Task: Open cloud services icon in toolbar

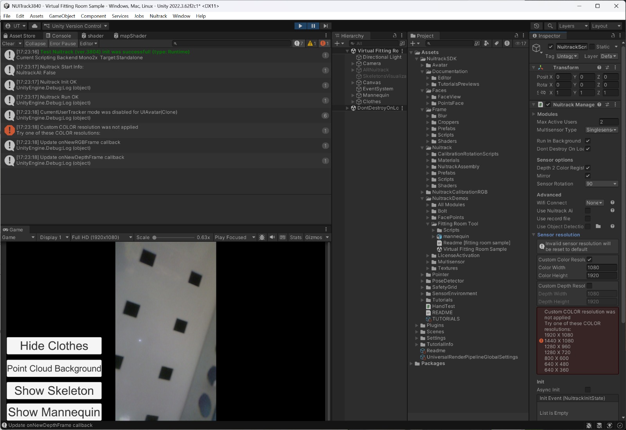Action: click(x=35, y=26)
